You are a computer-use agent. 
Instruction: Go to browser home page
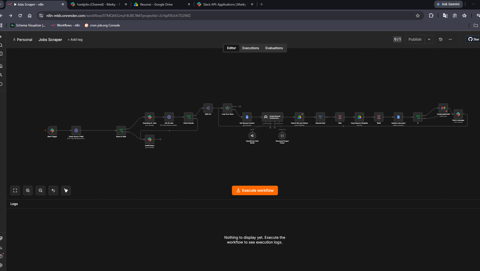(30, 16)
